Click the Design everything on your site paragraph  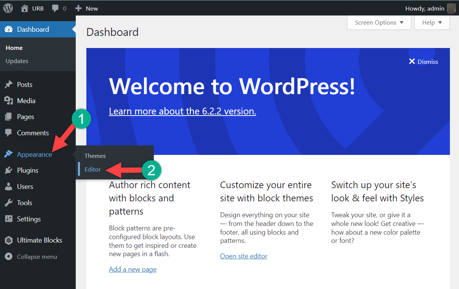click(x=267, y=228)
